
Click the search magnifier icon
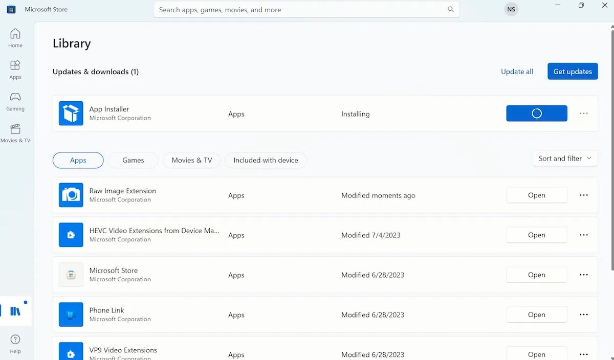pos(450,9)
